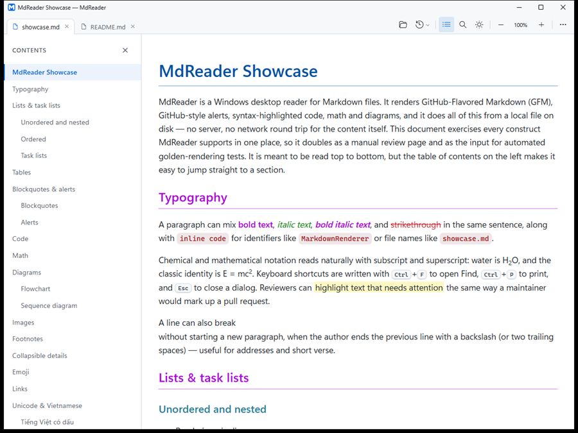Open Unicode & Vietnamese contents entry
Image resolution: width=578 pixels, height=433 pixels.
[x=72, y=406]
